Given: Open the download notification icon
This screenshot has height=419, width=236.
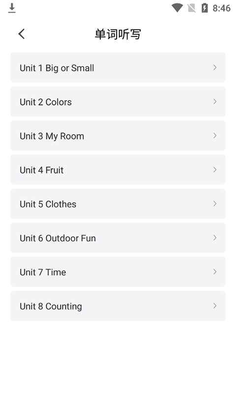Looking at the screenshot, I should pyautogui.click(x=12, y=8).
